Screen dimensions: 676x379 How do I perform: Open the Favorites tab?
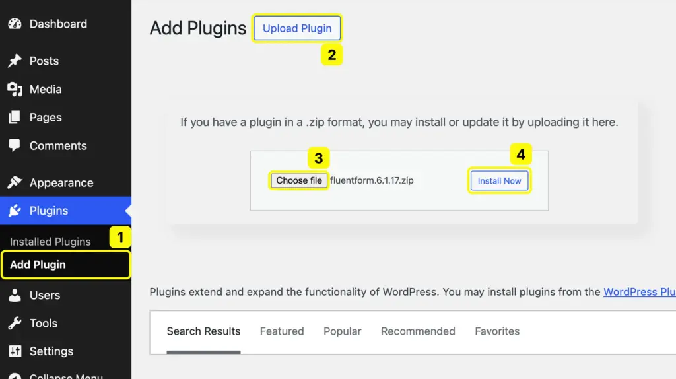click(x=497, y=331)
